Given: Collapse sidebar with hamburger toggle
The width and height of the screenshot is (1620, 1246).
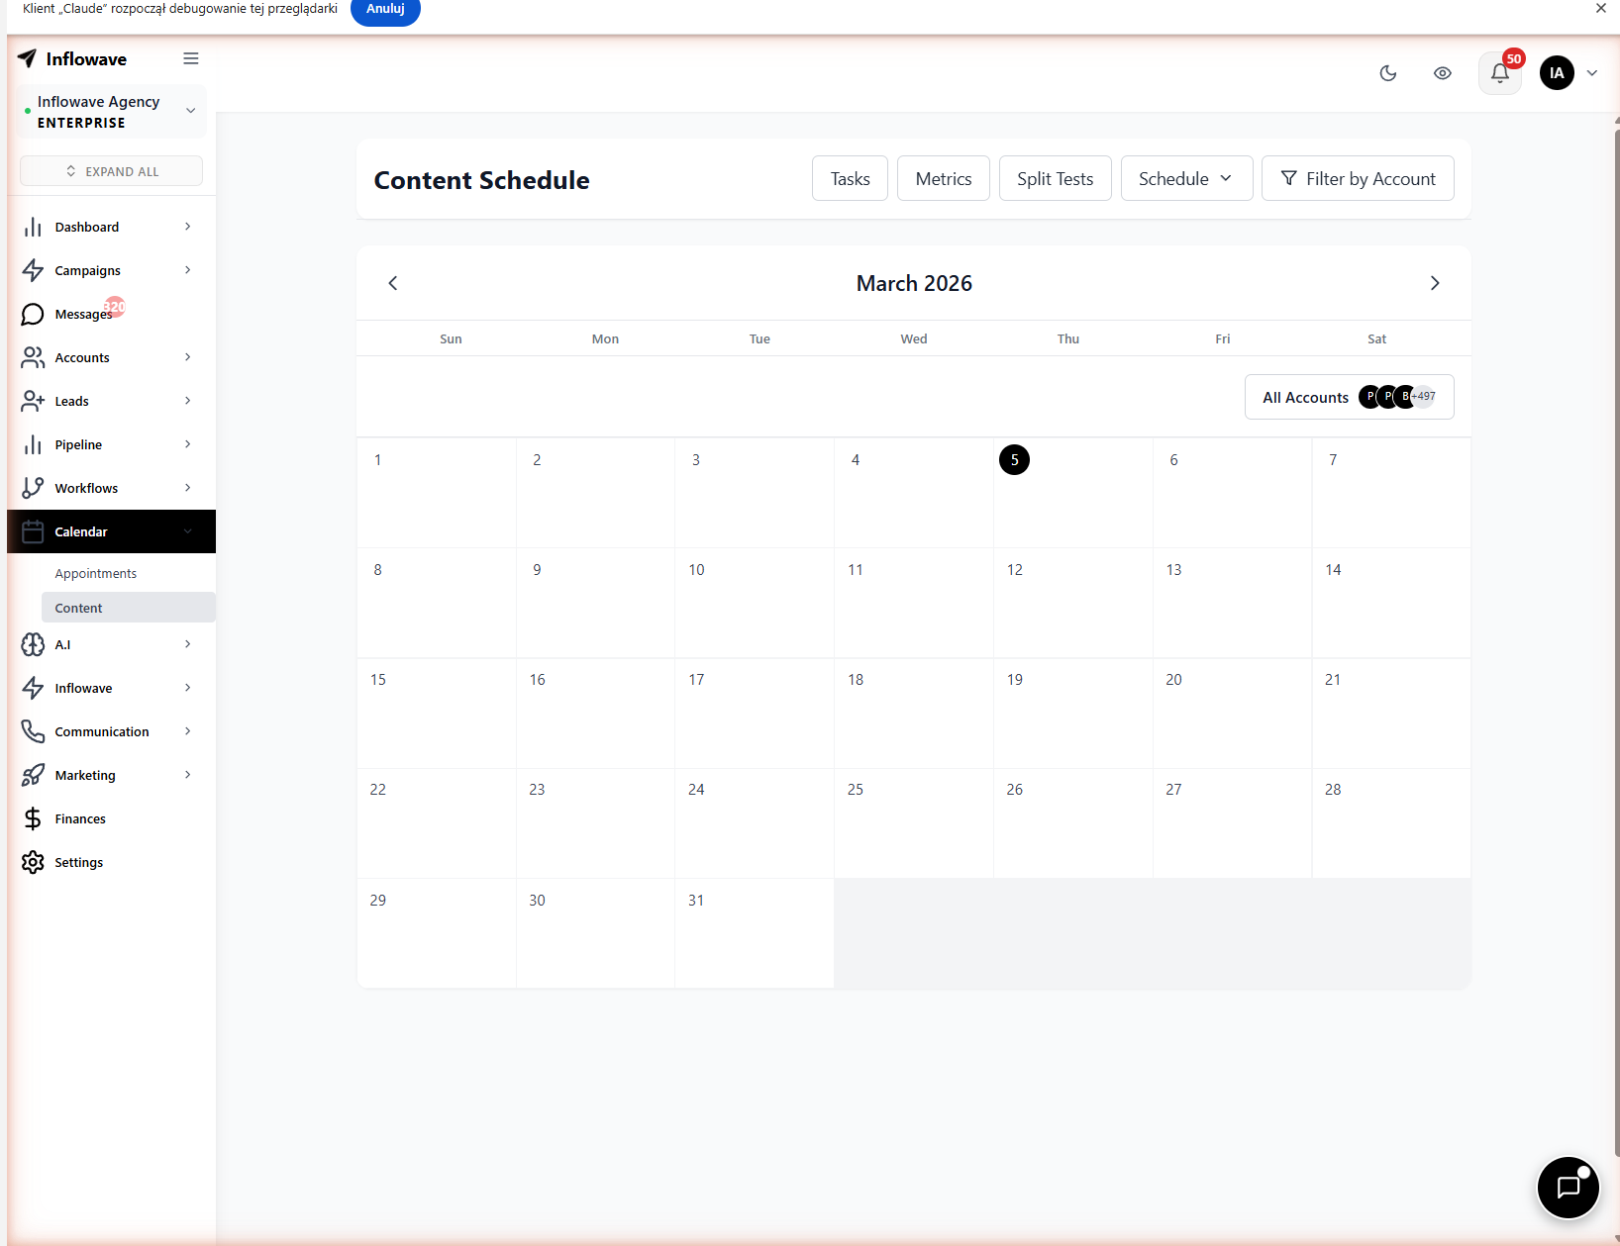Looking at the screenshot, I should (x=190, y=58).
